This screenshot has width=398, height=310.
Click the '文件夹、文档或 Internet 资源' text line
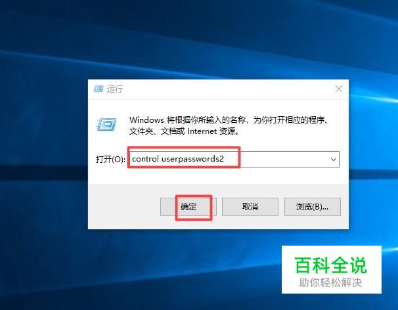pyautogui.click(x=185, y=131)
